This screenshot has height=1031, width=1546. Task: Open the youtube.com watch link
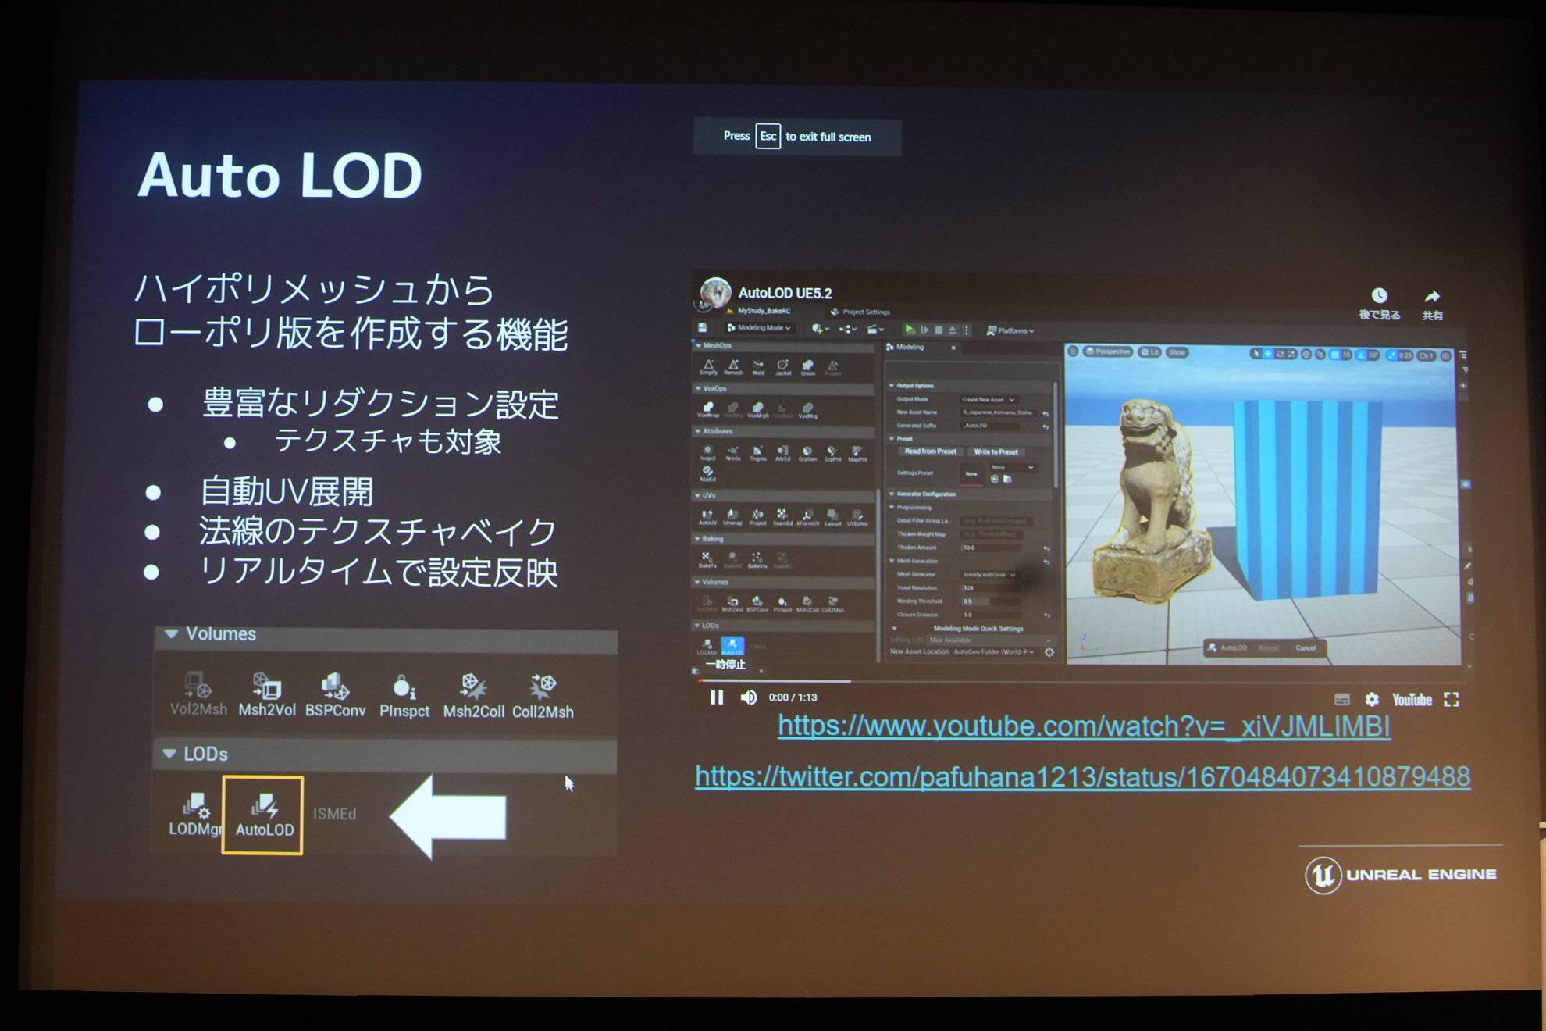[1084, 726]
